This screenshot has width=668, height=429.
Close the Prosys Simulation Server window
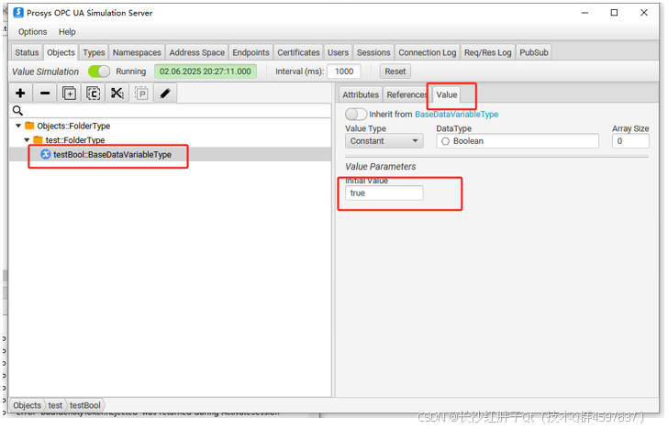tap(644, 13)
